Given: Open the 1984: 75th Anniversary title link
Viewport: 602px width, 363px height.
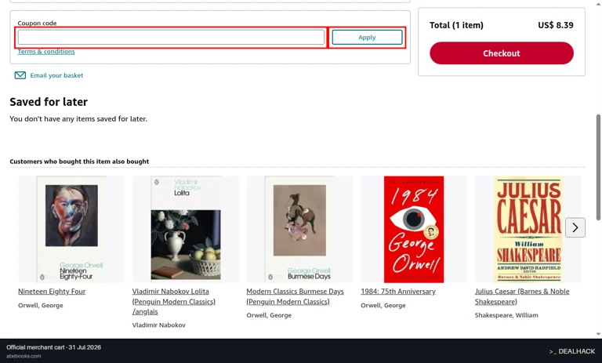Looking at the screenshot, I should (x=398, y=292).
